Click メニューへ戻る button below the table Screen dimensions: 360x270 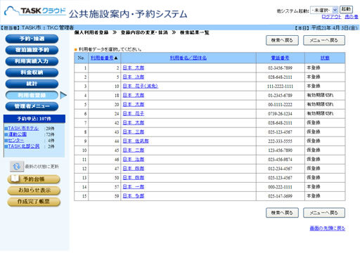pos(324,213)
